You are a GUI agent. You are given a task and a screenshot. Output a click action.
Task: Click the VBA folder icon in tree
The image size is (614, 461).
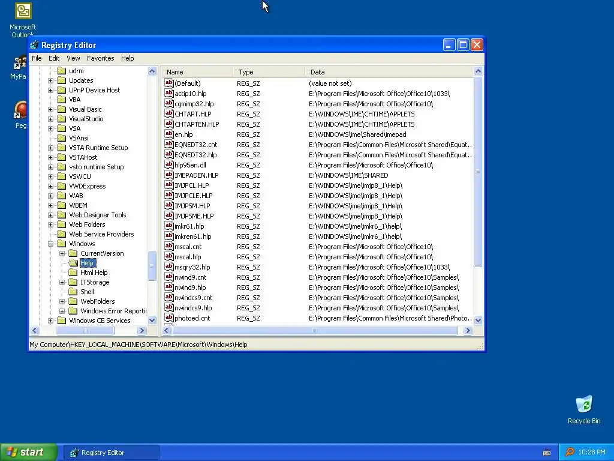click(62, 100)
